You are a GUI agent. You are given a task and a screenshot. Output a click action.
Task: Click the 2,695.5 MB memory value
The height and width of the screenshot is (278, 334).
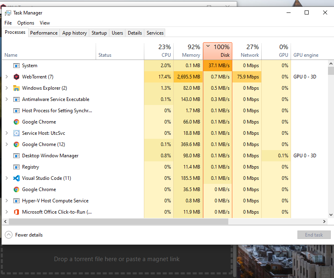(x=189, y=77)
